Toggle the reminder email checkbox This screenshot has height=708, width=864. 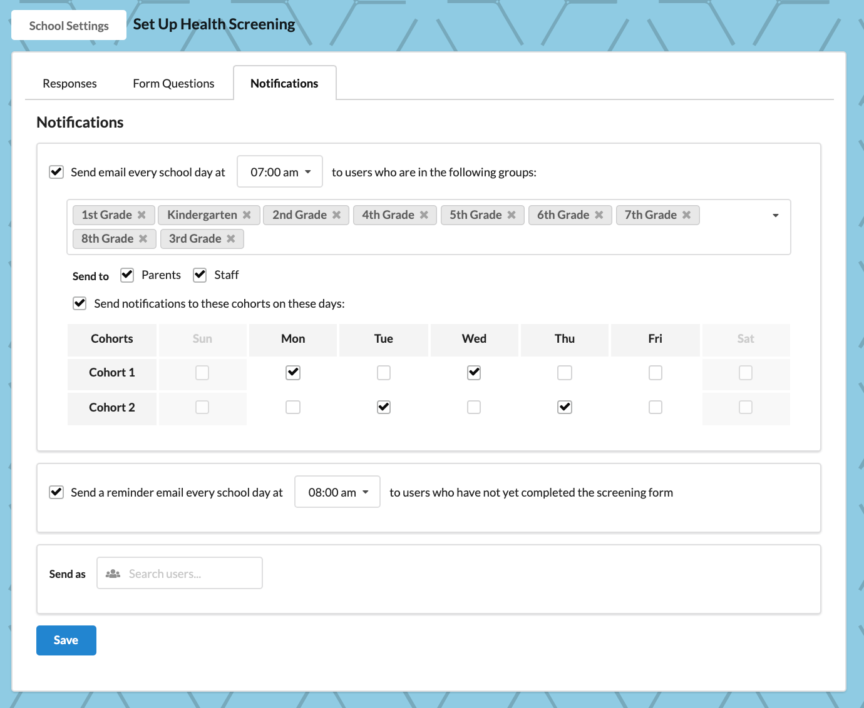pos(56,492)
